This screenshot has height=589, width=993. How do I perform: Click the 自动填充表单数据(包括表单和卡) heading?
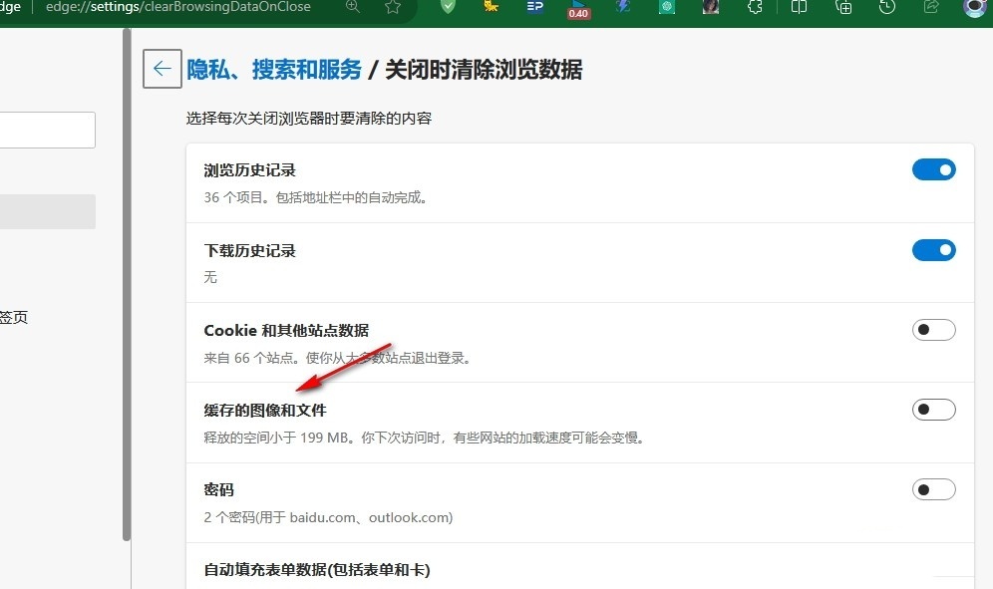click(x=317, y=569)
